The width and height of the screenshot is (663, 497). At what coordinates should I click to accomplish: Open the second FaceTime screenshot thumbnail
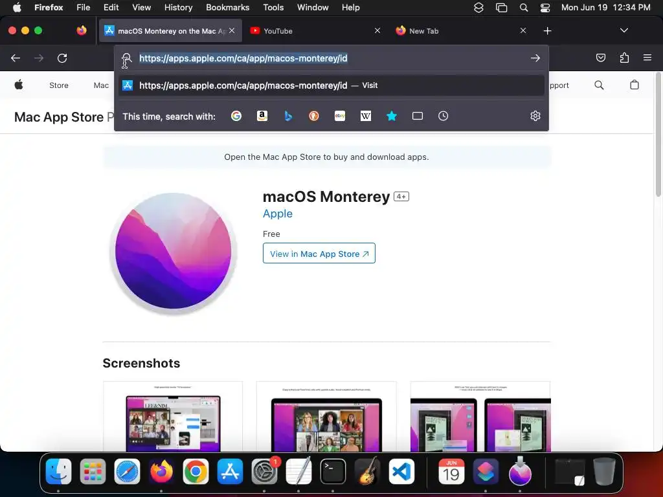point(326,417)
